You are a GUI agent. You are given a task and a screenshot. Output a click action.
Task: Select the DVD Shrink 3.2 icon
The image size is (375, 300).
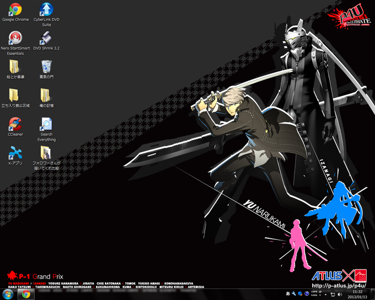46,41
